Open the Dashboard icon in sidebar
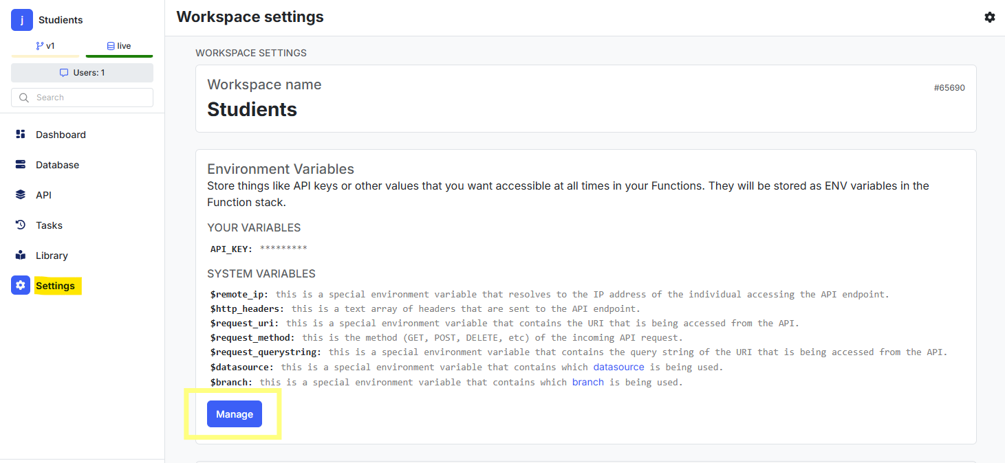The height and width of the screenshot is (463, 1005). (x=21, y=135)
